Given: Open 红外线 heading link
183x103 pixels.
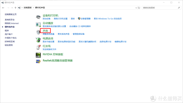Looking at the screenshot, I should click(x=47, y=46).
